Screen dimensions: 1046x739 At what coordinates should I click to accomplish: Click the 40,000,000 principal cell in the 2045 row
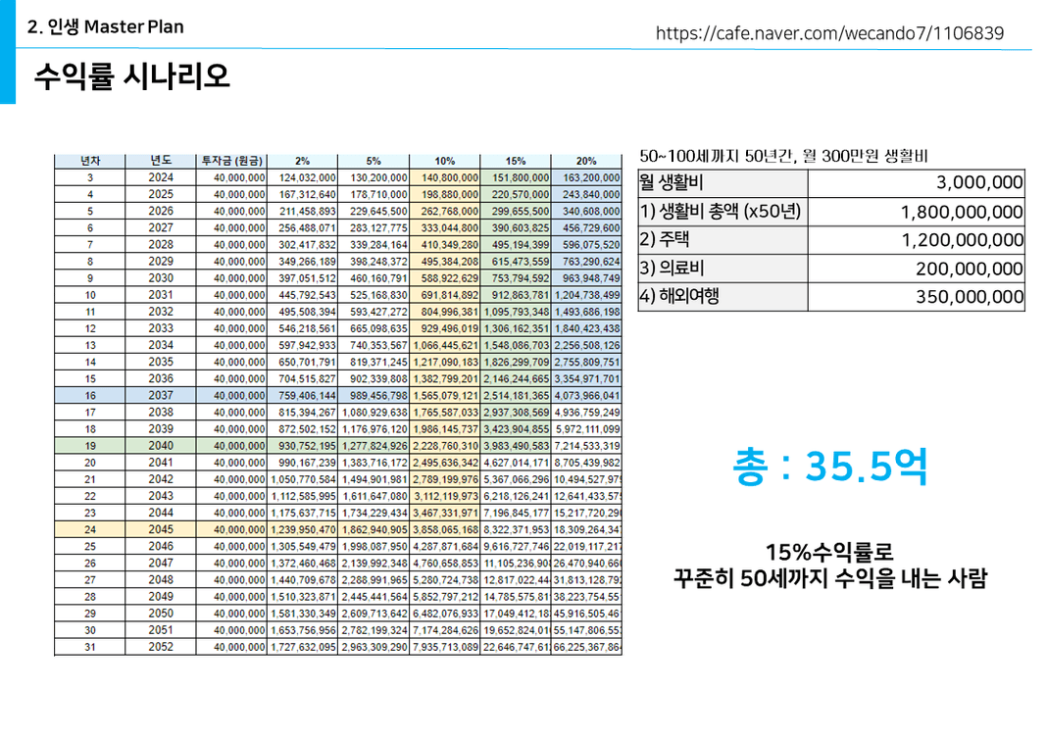click(x=232, y=529)
